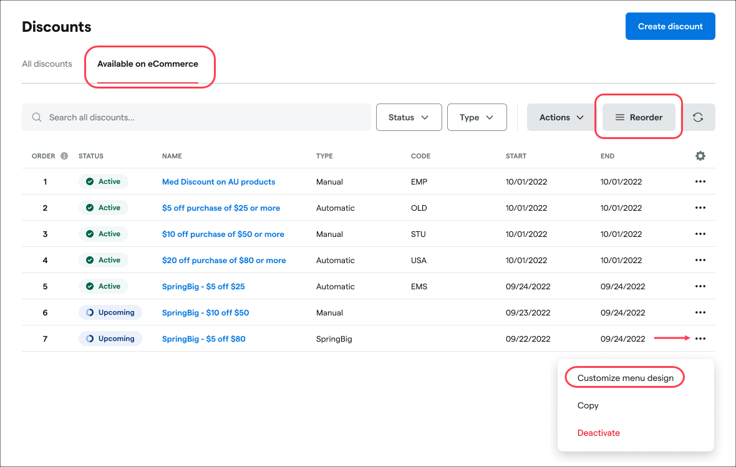Select Available on eCommerce tab
This screenshot has height=467, width=736.
coord(147,64)
